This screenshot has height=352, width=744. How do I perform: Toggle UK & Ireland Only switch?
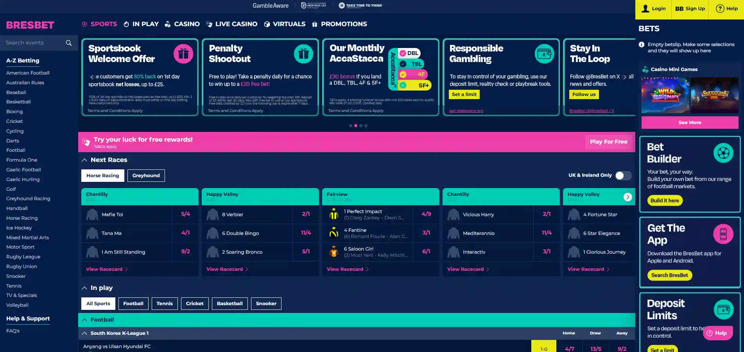coord(623,176)
